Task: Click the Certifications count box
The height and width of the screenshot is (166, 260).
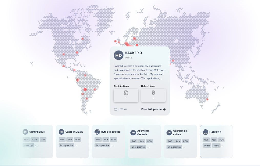Action: [x=126, y=95]
